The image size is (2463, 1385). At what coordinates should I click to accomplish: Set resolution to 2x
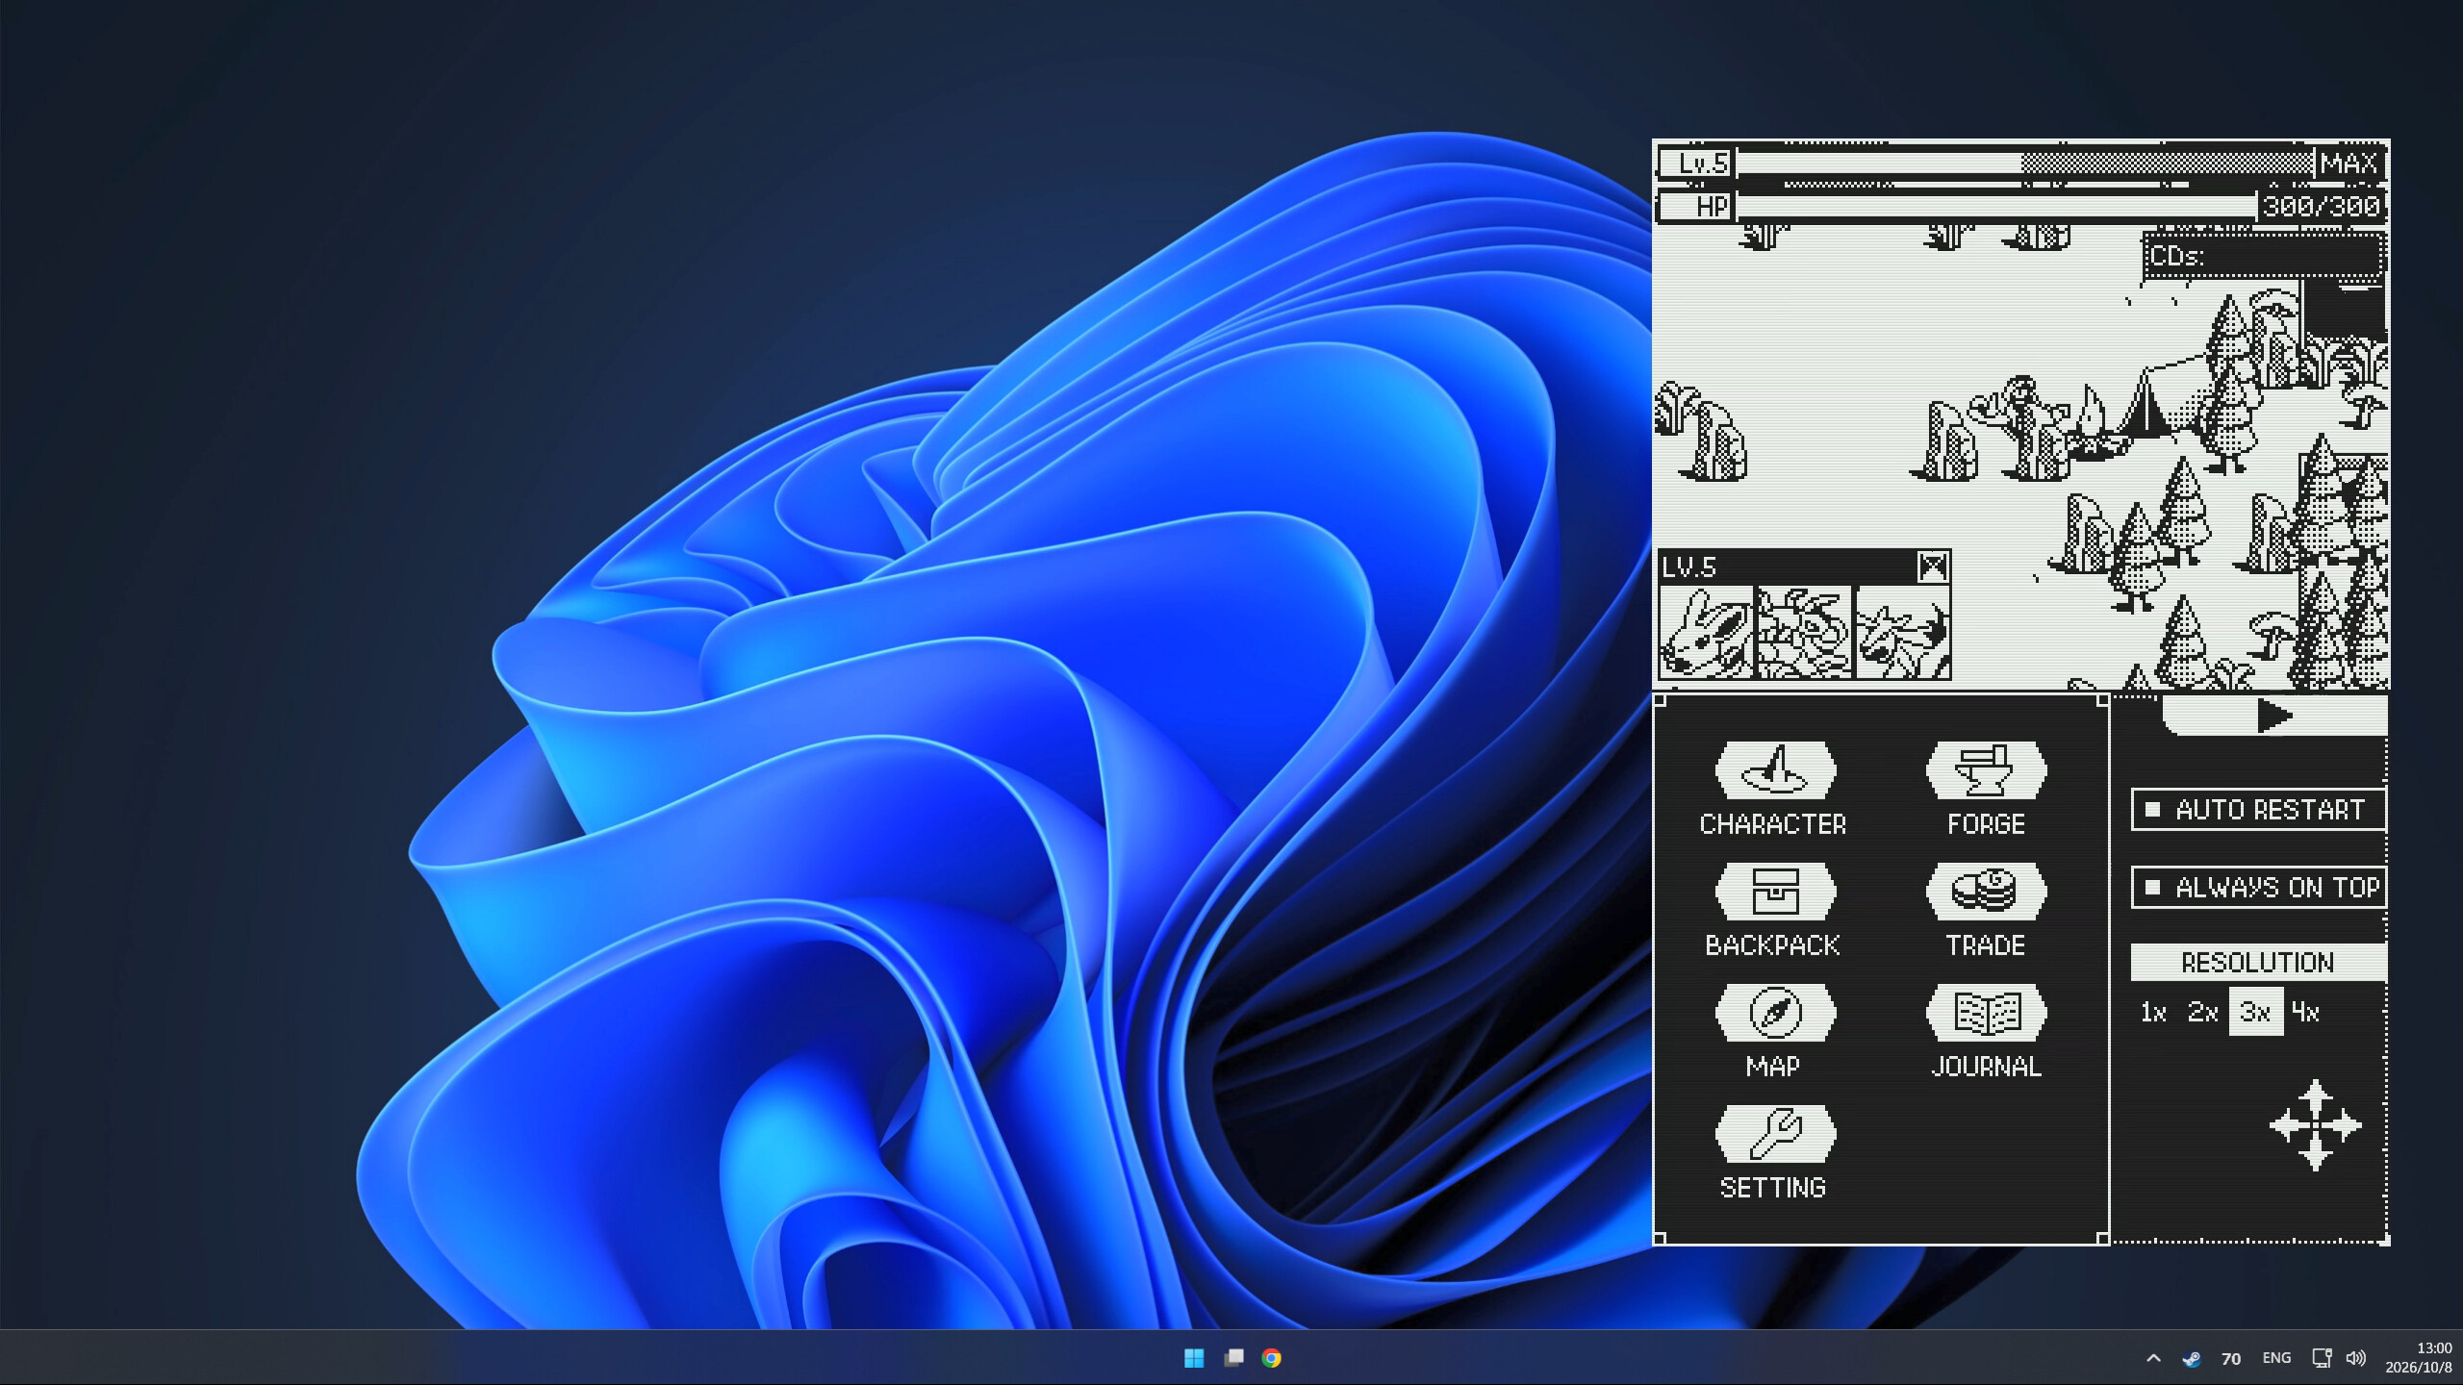(2203, 1012)
